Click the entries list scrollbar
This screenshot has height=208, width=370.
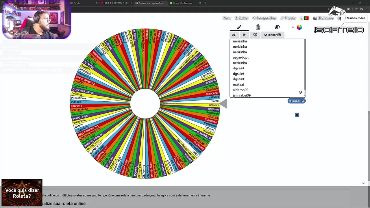304,68
